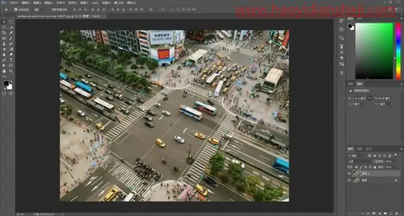This screenshot has width=404, height=216.
Task: Select the Brush tool
Action: [11, 38]
